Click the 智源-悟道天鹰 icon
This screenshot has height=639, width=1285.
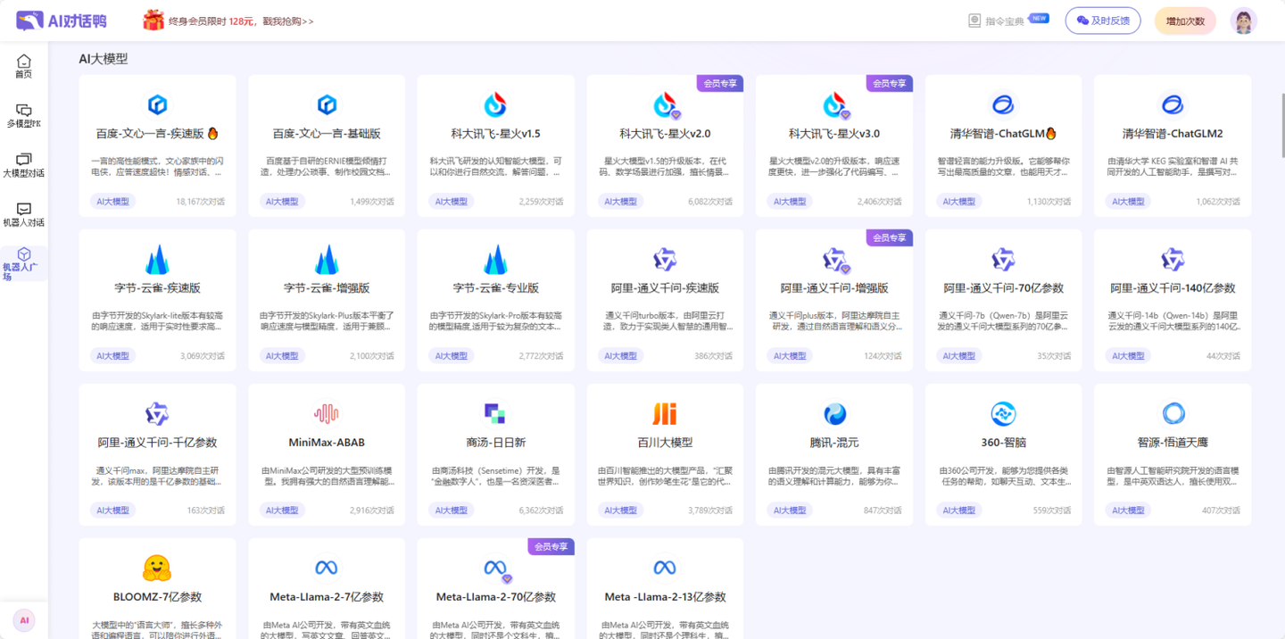[x=1173, y=414]
